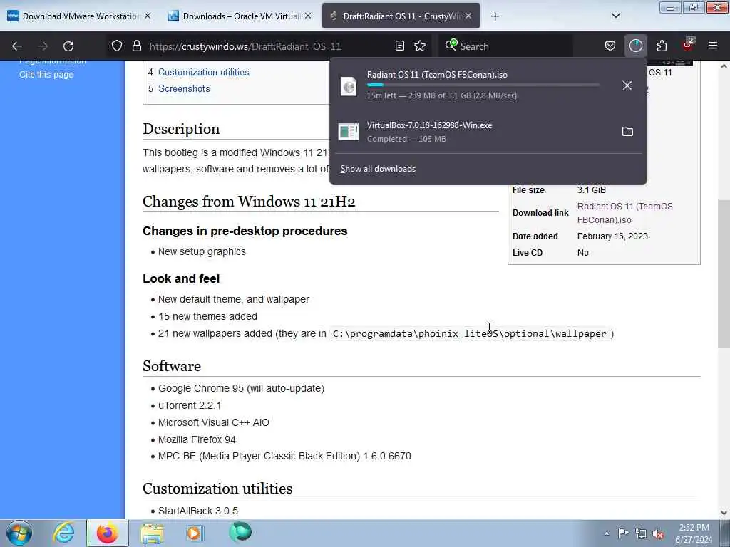Click the Firefox taskbar button
730x547 pixels.
(x=108, y=533)
